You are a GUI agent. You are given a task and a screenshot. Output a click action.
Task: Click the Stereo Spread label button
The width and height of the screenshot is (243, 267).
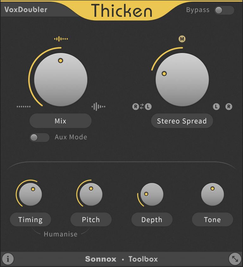click(x=182, y=121)
